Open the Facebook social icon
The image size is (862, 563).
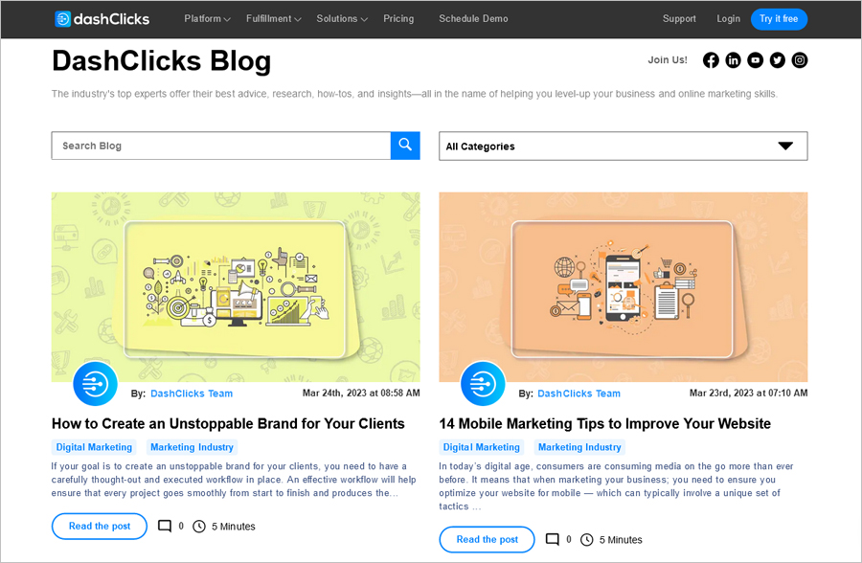(x=711, y=60)
